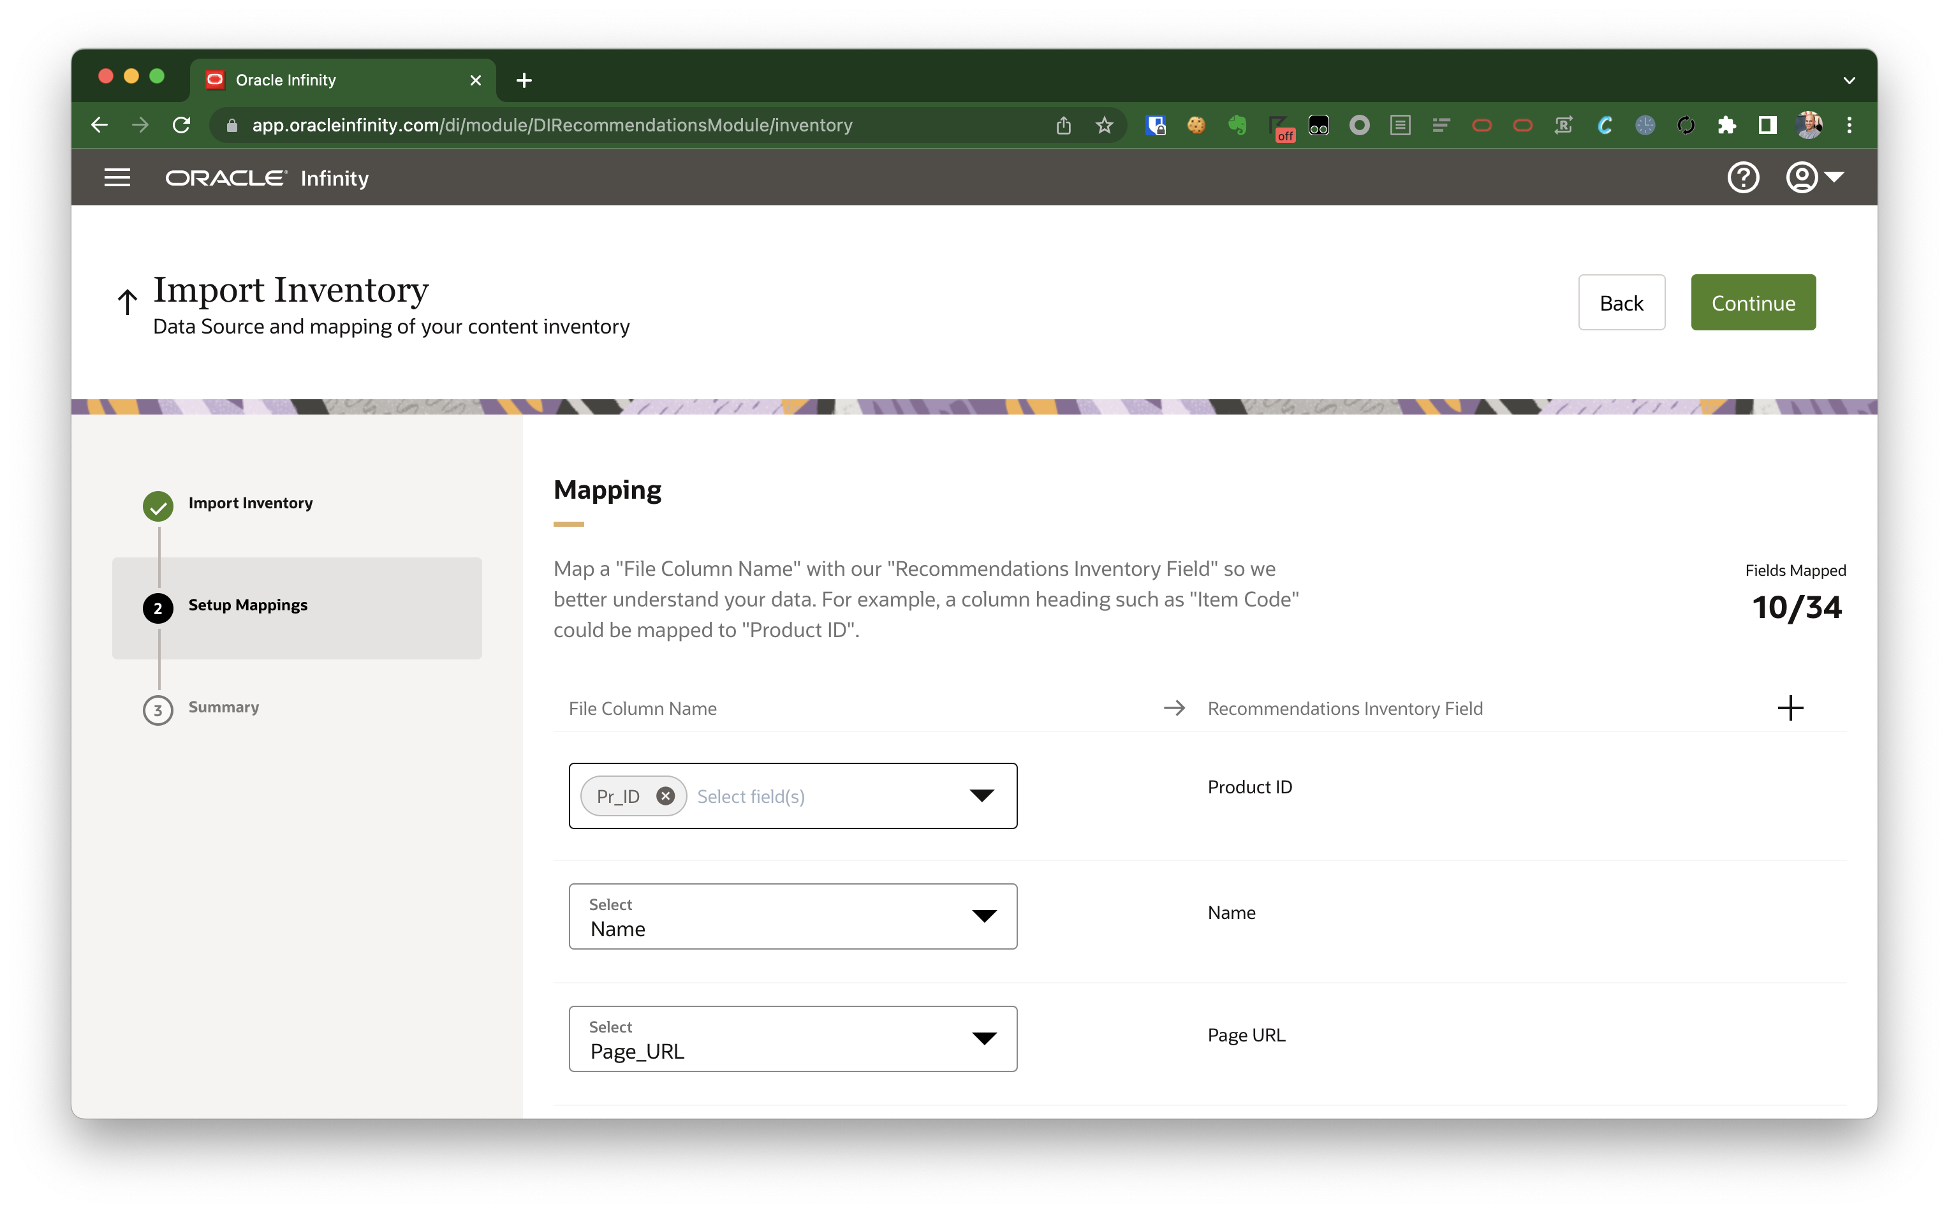Click the Oracle Infinity wordmark logo
The image size is (1949, 1213).
pyautogui.click(x=265, y=179)
